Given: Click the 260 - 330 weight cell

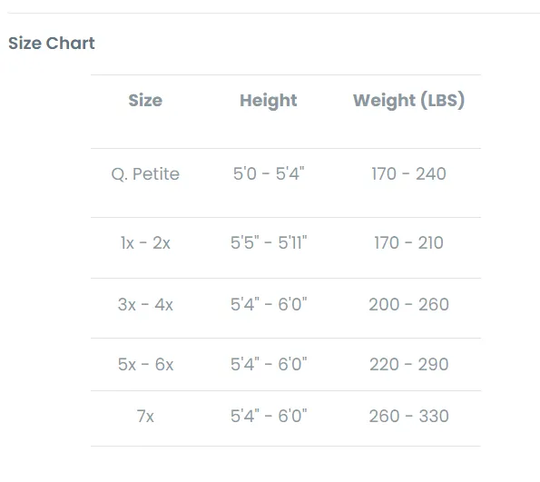Looking at the screenshot, I should 408,417.
